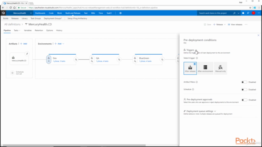Close the Pre-deployment conditions panel
262x147 pixels.
(258, 36)
